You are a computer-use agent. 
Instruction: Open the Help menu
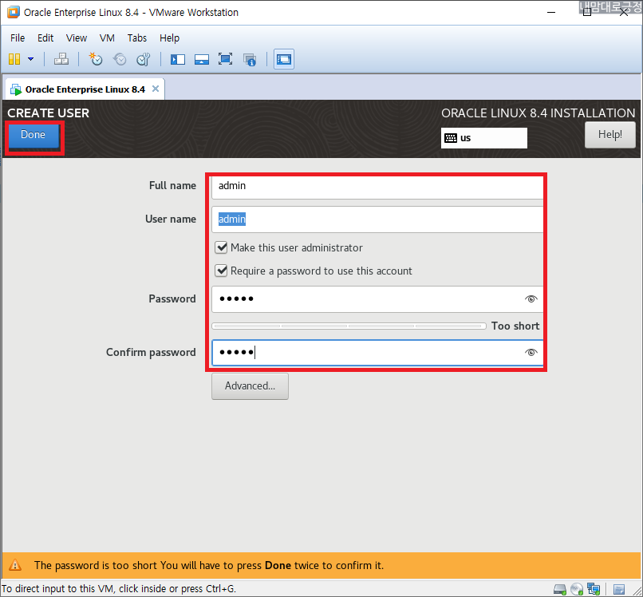point(169,38)
